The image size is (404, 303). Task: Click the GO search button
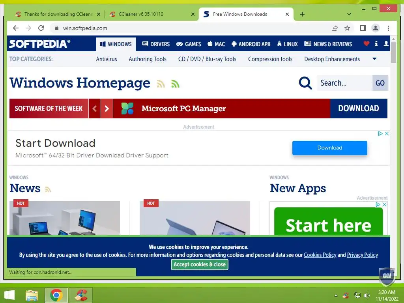(380, 83)
